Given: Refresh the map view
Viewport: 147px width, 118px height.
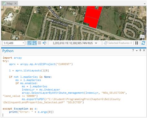Looking at the screenshot, I should pyautogui.click(x=143, y=43).
